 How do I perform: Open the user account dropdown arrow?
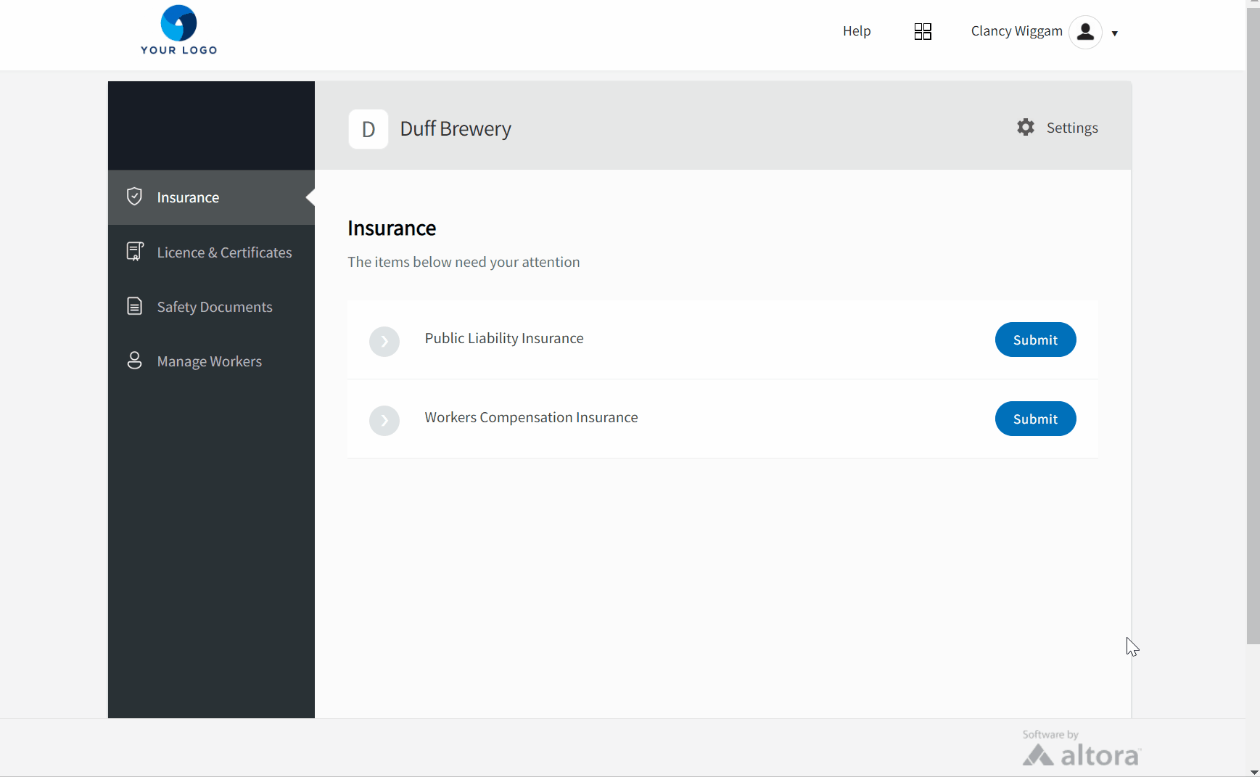coord(1115,33)
